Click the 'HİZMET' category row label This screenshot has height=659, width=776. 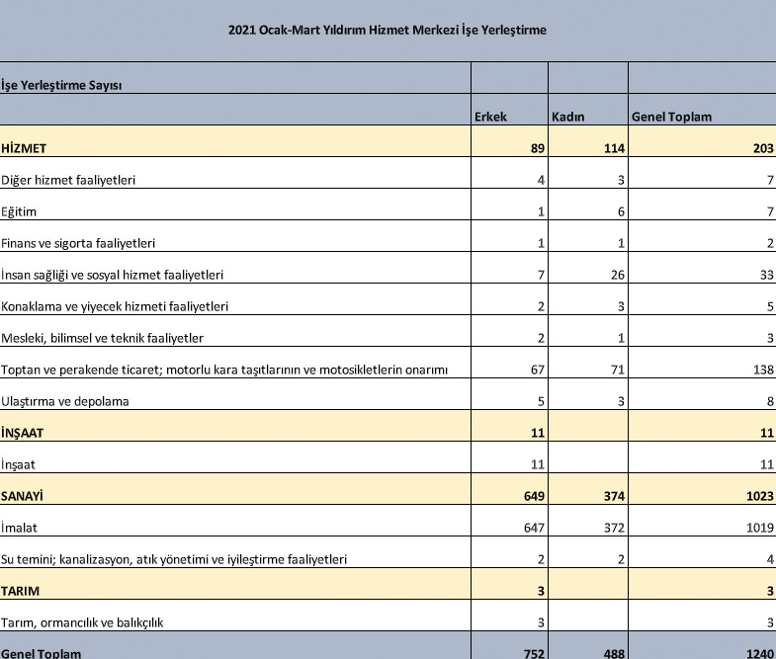(x=27, y=148)
